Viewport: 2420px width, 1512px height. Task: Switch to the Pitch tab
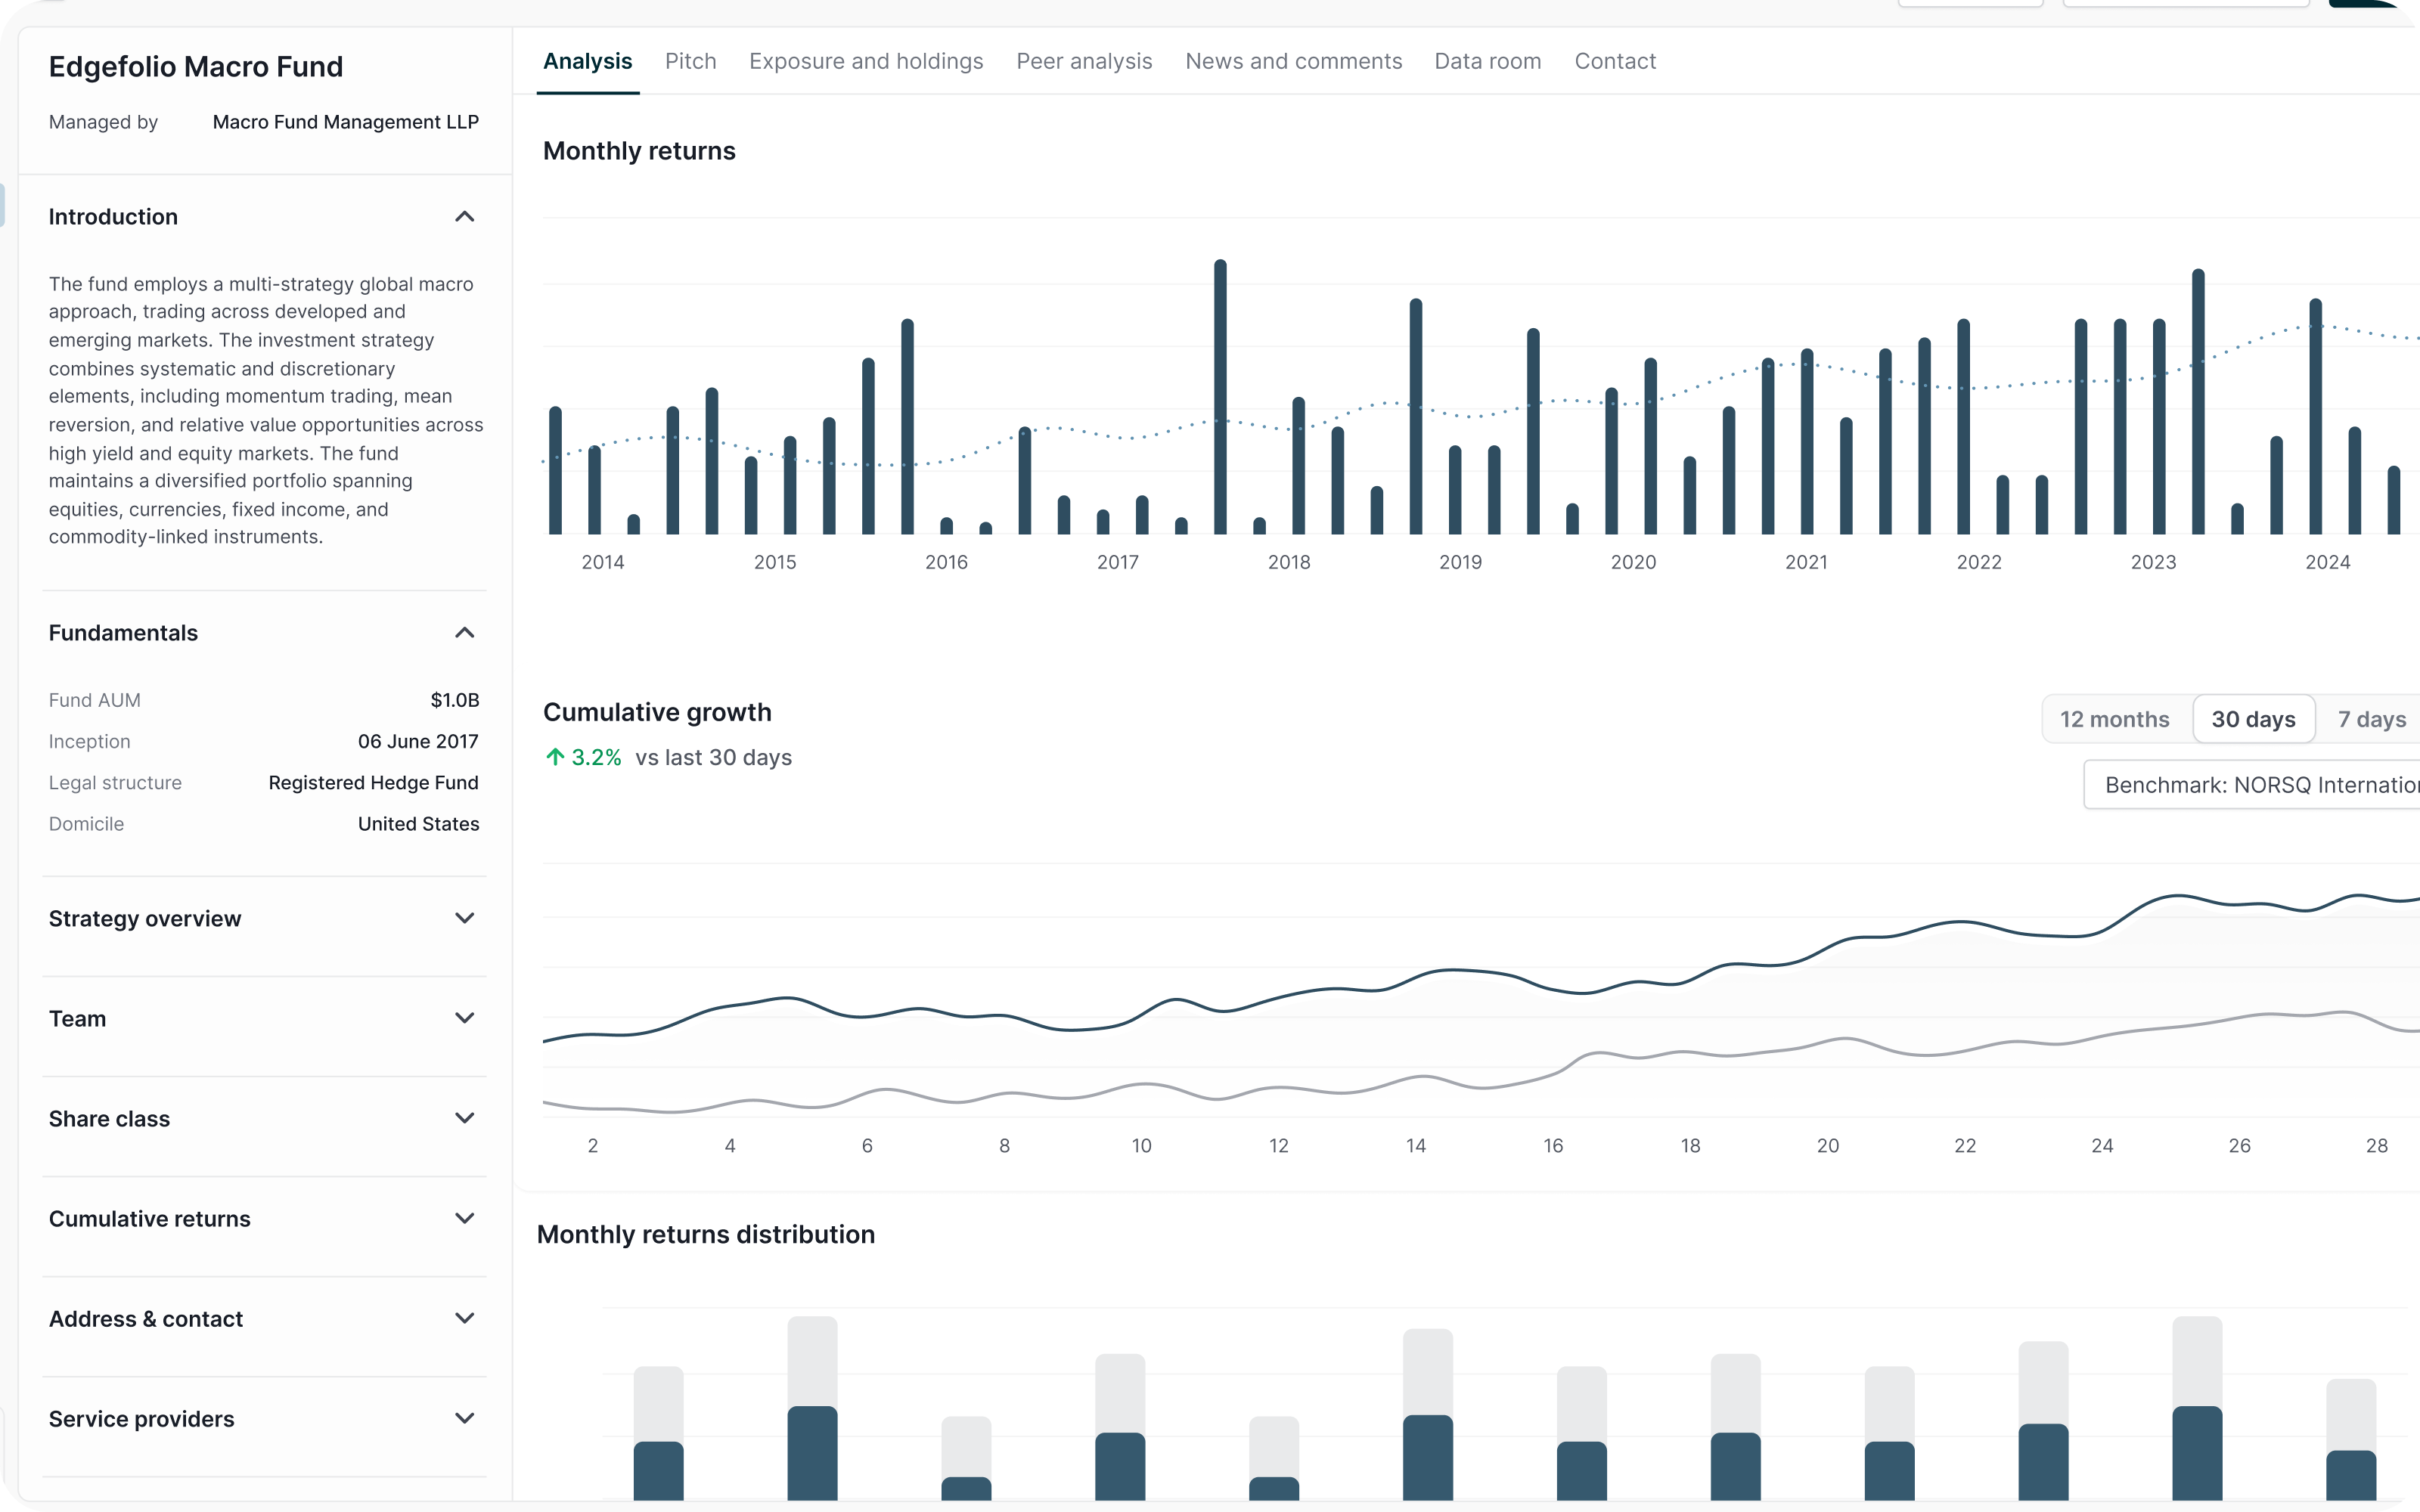pos(690,61)
